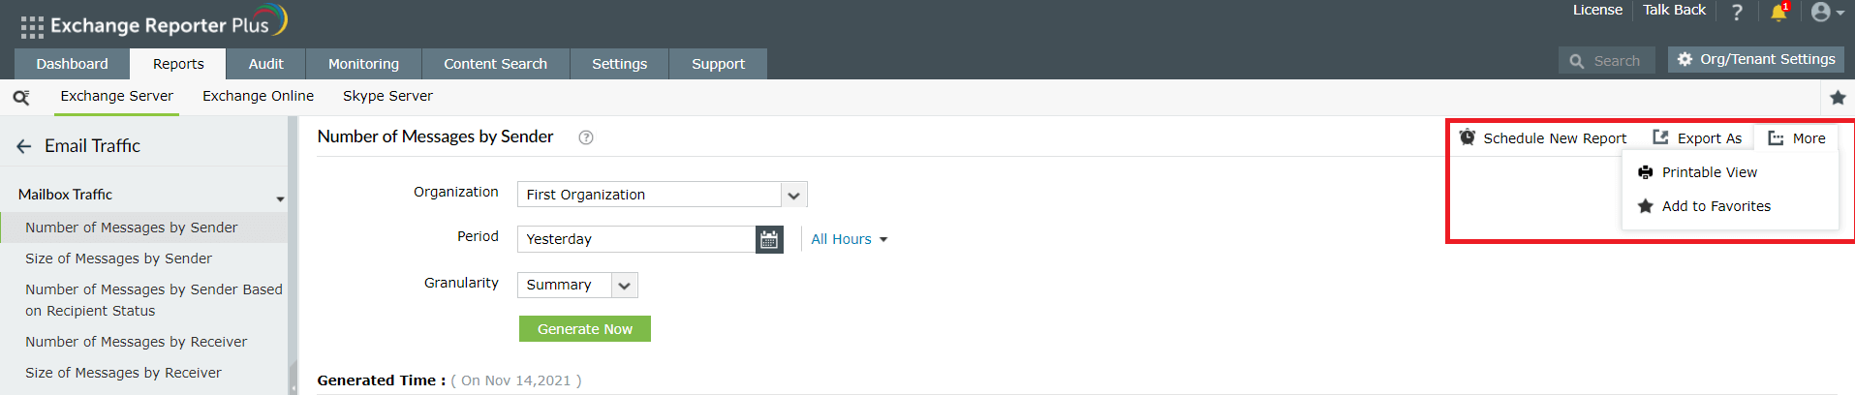Open the Exchange Online tab
The height and width of the screenshot is (395, 1855).
[x=258, y=96]
